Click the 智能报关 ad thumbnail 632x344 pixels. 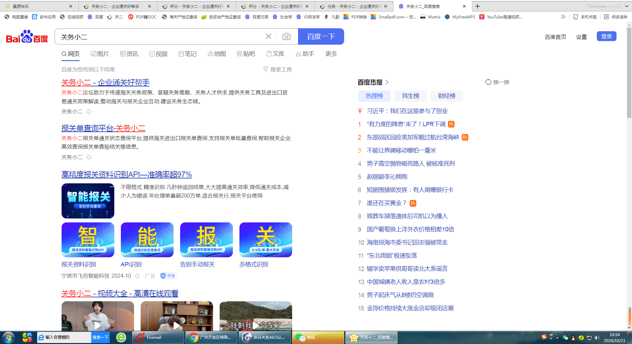tap(88, 201)
